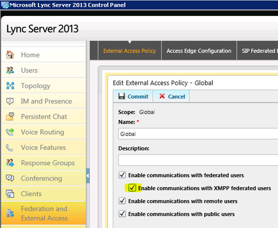Cancel editing the policy

point(172,96)
